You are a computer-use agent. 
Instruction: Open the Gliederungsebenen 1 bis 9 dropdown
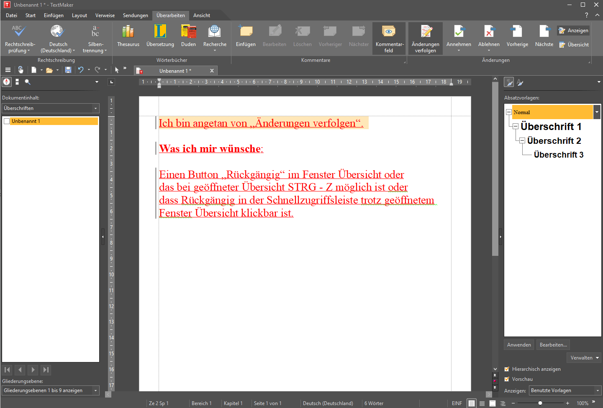pyautogui.click(x=51, y=390)
